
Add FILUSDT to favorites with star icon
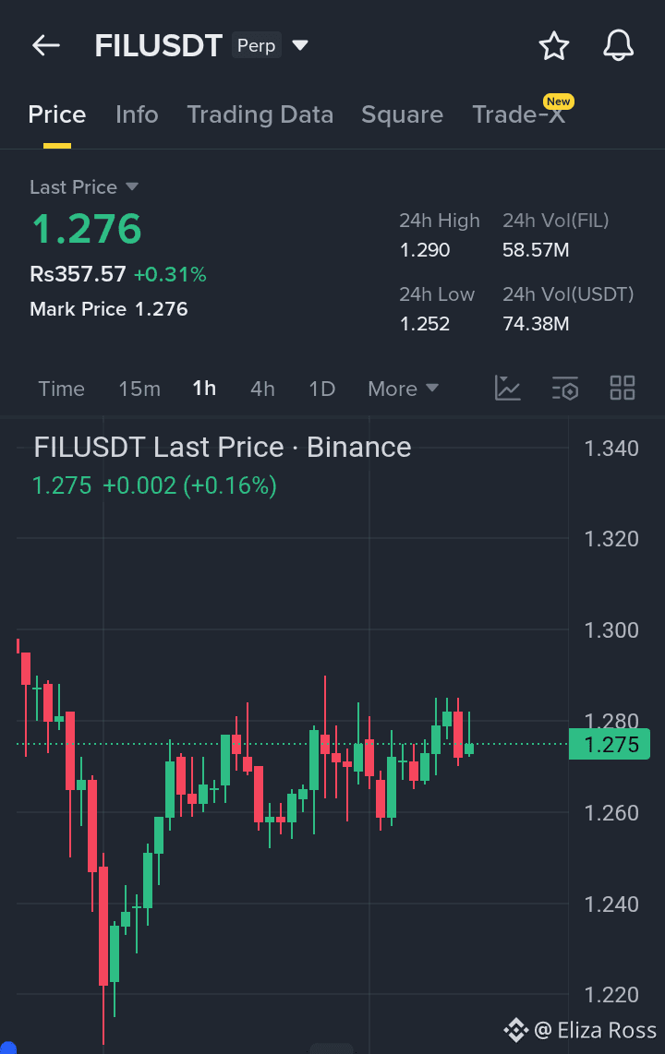(x=554, y=46)
